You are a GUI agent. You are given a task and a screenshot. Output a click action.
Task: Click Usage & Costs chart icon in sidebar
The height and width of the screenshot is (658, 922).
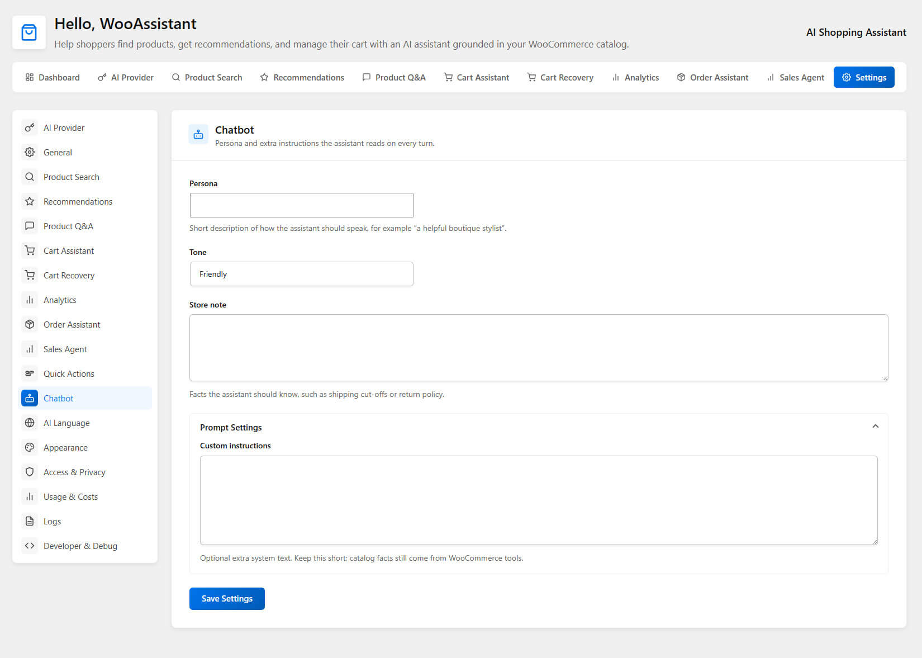(x=30, y=496)
